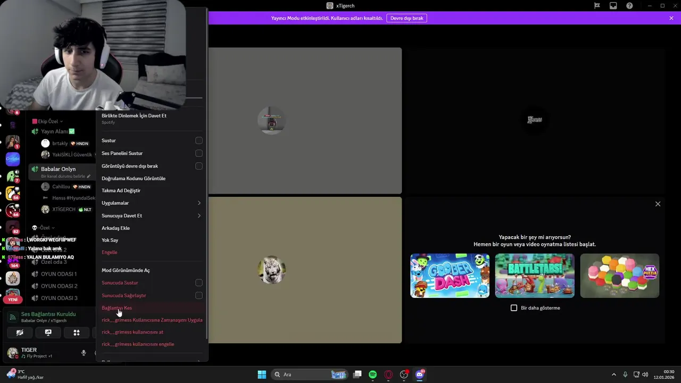Show hidden system tray icons

point(613,374)
